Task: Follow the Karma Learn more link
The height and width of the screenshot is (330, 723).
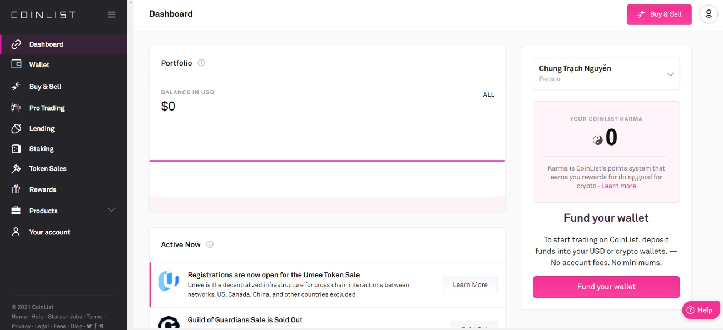Action: (x=618, y=186)
